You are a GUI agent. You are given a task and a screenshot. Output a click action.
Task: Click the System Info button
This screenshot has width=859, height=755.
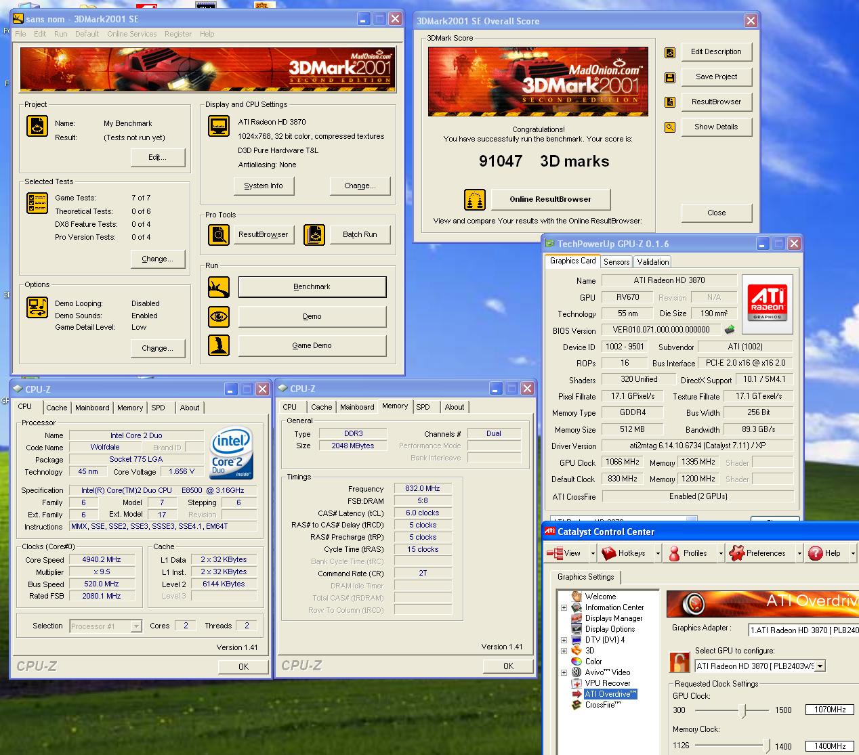pos(264,186)
